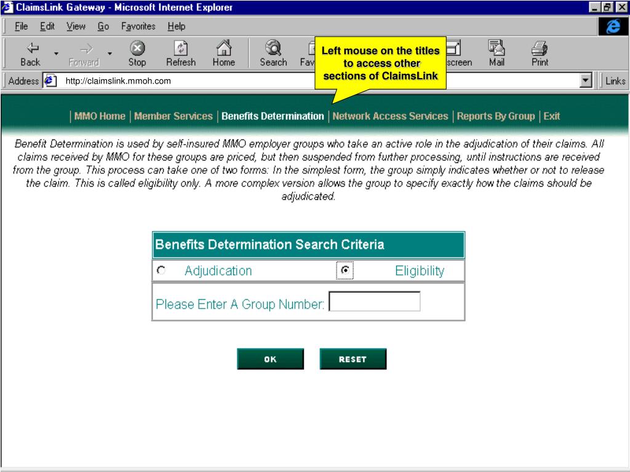This screenshot has height=472, width=630.
Task: Click the page icon in Address bar
Action: pyautogui.click(x=50, y=81)
